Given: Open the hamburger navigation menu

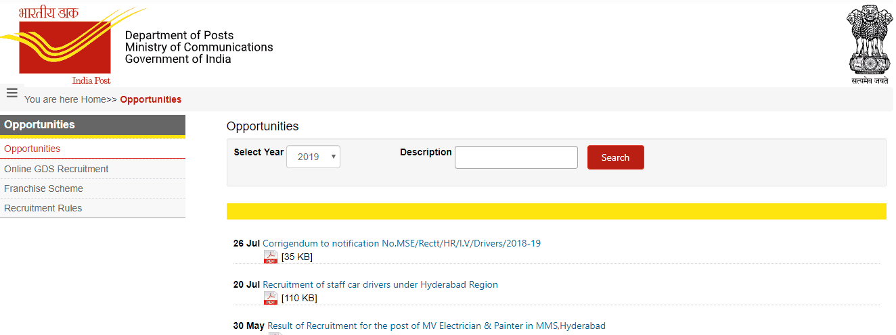Looking at the screenshot, I should point(12,93).
